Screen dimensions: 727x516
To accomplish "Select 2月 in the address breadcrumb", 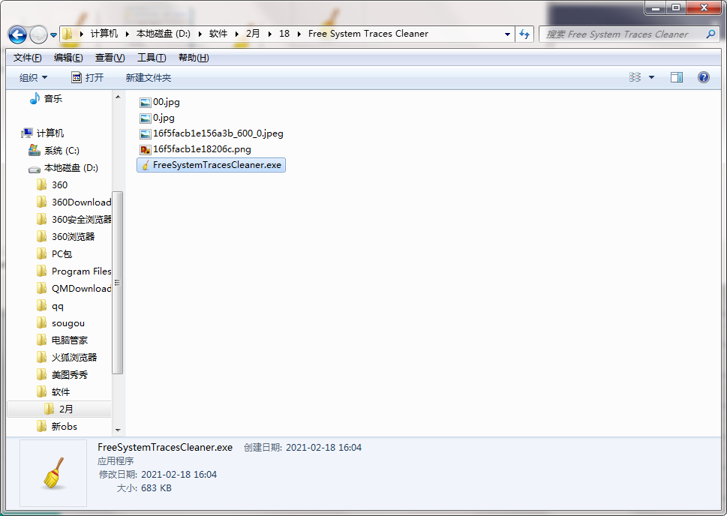I will [253, 34].
